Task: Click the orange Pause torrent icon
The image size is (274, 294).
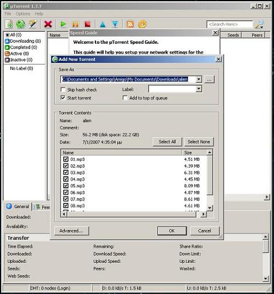Action: click(76, 24)
